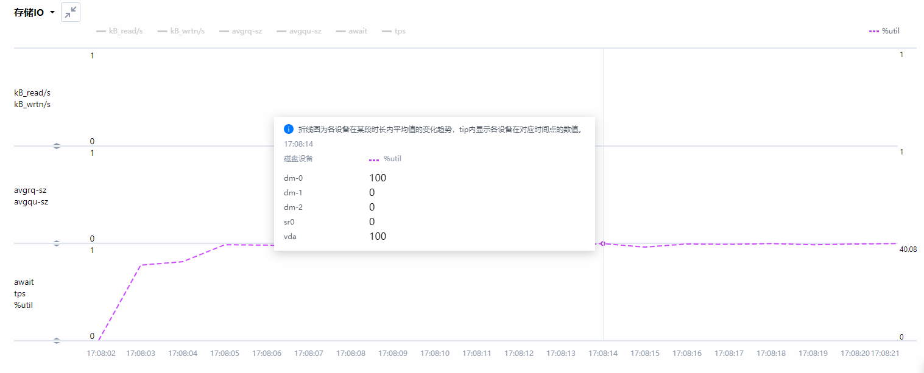This screenshot has width=924, height=373.
Task: Toggle the kB_read/s legend series
Action: tap(119, 31)
